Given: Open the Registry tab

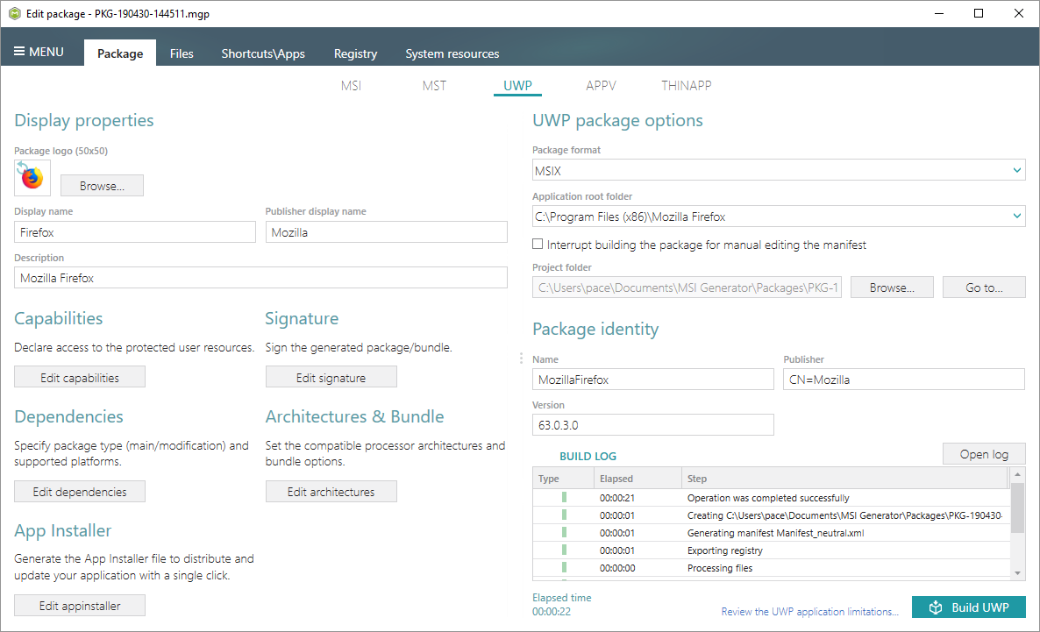Looking at the screenshot, I should [x=355, y=53].
